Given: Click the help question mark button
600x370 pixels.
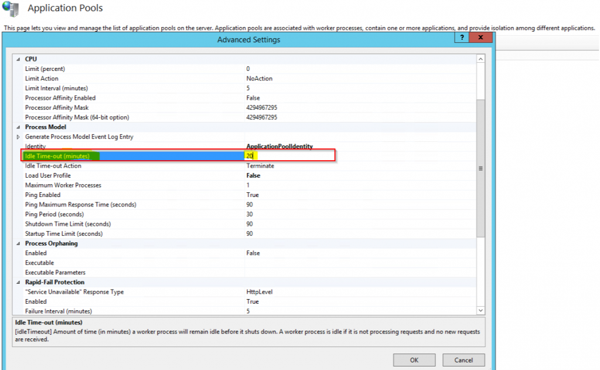Looking at the screenshot, I should coord(461,38).
